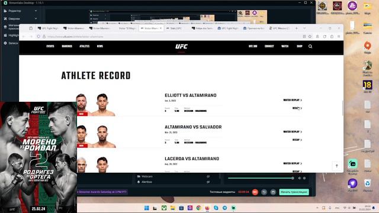379x213 pixels.
Task: Open the browser hamburger menu
Action: tap(339, 37)
